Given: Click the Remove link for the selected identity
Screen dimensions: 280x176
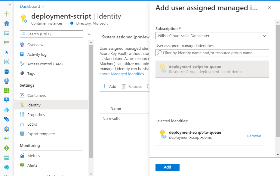Looking at the screenshot, I should 254,136.
